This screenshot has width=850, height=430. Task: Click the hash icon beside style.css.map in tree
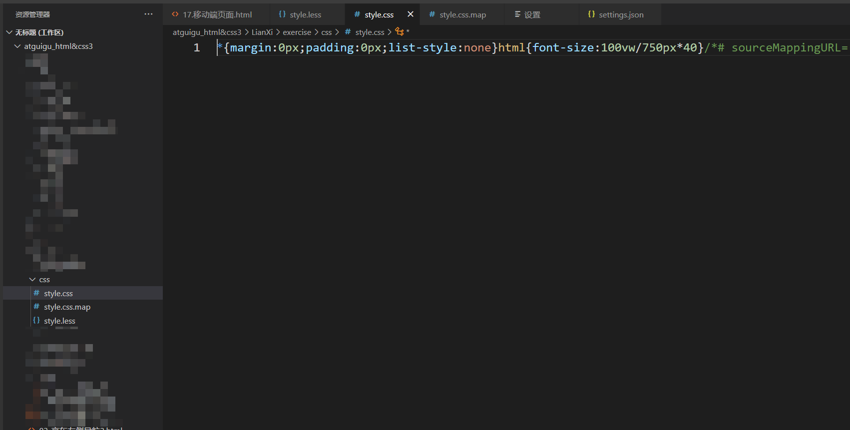[36, 307]
